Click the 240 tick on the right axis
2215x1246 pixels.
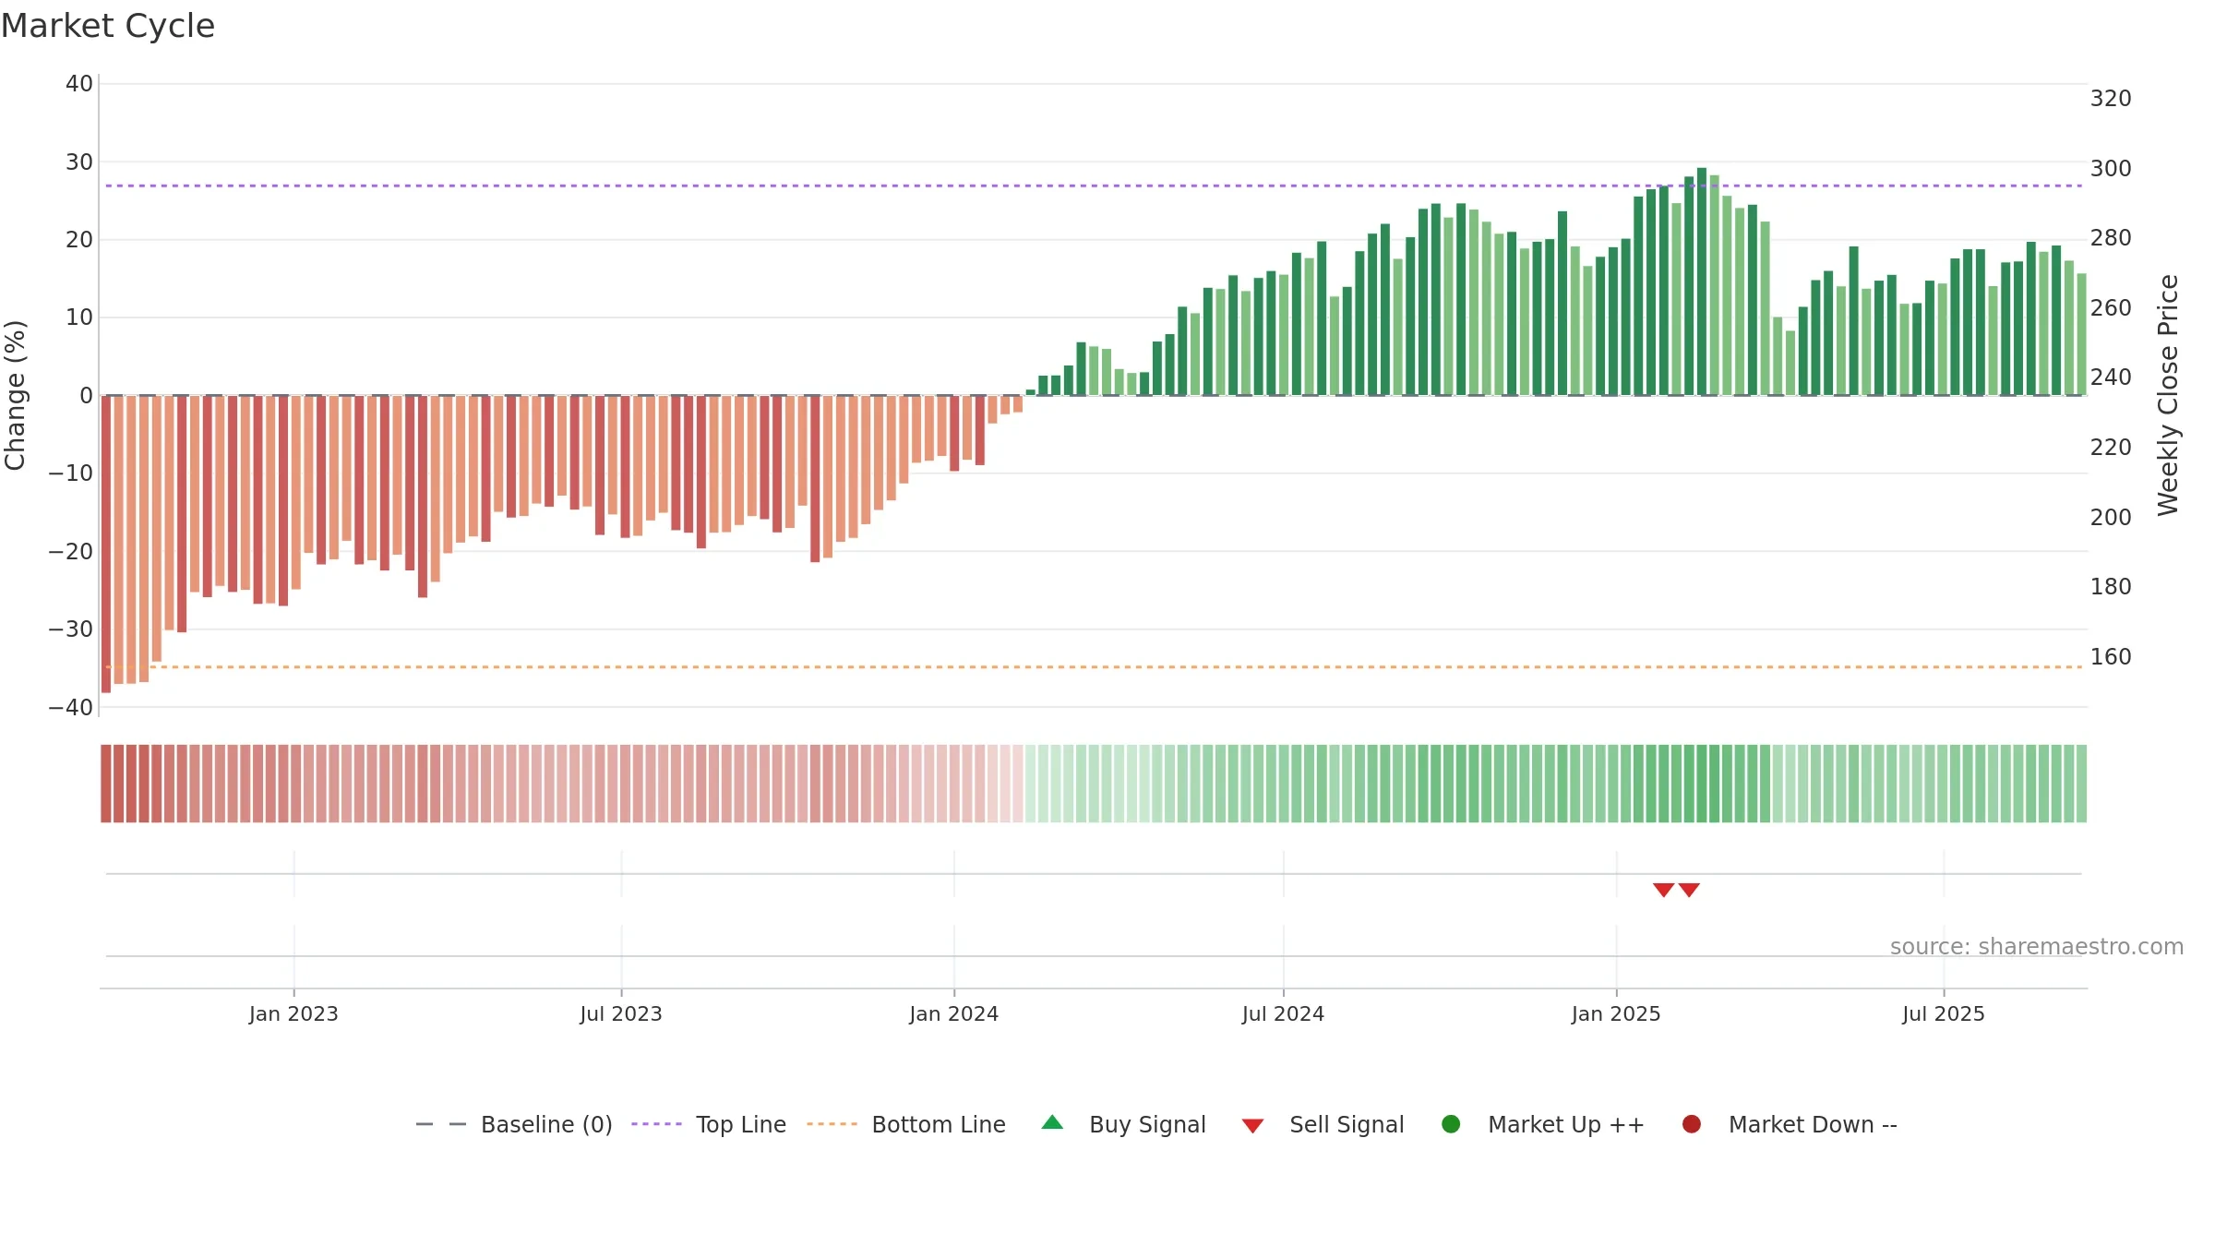pyautogui.click(x=2111, y=377)
